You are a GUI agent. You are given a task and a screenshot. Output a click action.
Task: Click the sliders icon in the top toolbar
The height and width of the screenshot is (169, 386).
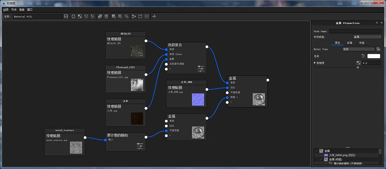pos(92,16)
